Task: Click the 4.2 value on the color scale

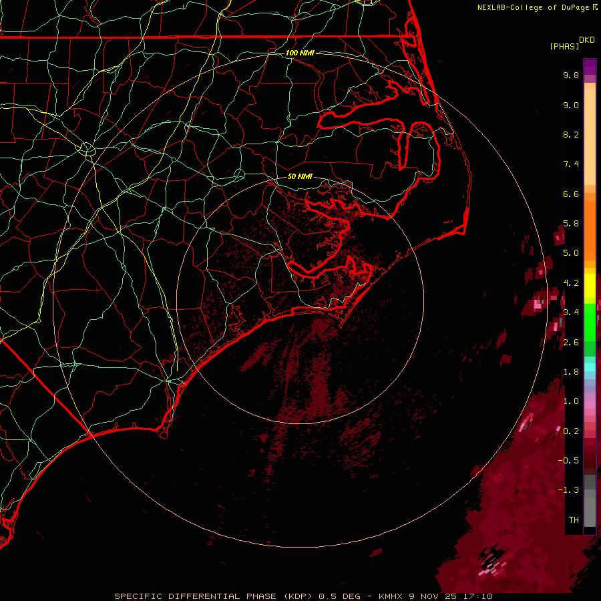Action: [571, 283]
